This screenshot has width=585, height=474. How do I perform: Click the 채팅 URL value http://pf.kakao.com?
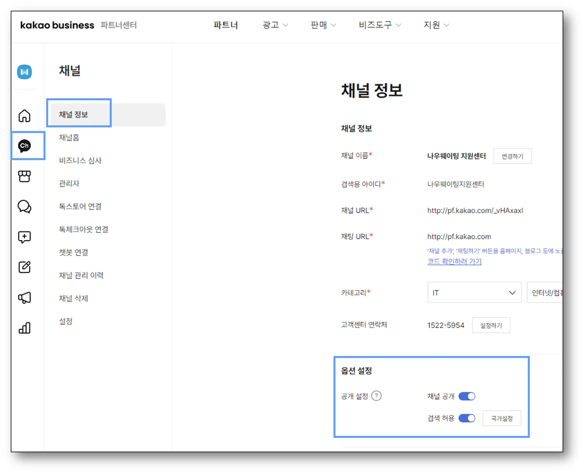(x=459, y=237)
